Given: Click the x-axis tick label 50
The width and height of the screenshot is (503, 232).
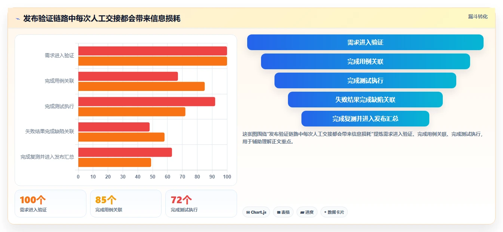Looking at the screenshot, I should 153,177.
